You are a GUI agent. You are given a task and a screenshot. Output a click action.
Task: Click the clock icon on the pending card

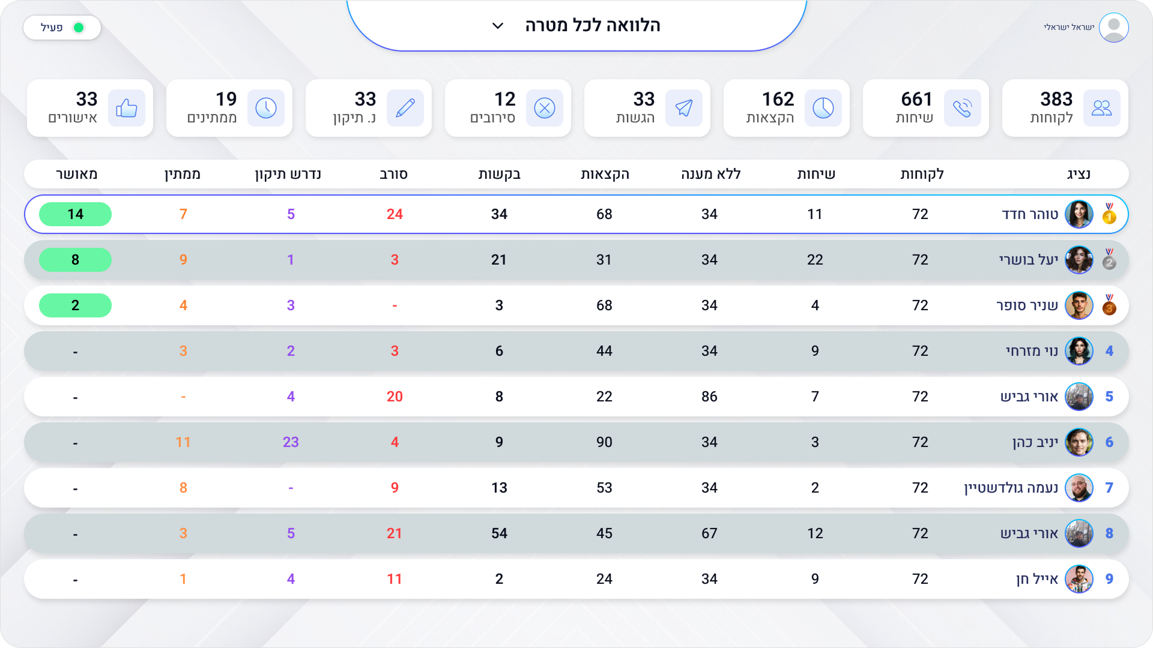pos(266,108)
